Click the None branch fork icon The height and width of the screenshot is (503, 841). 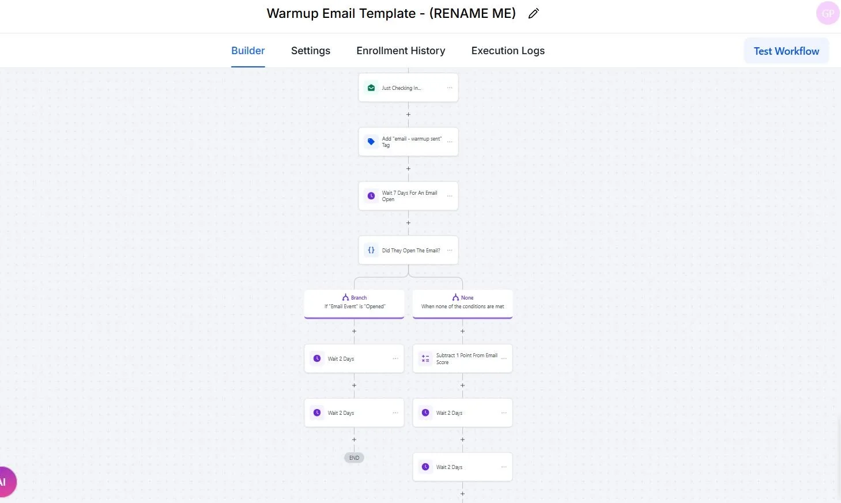[x=455, y=297]
